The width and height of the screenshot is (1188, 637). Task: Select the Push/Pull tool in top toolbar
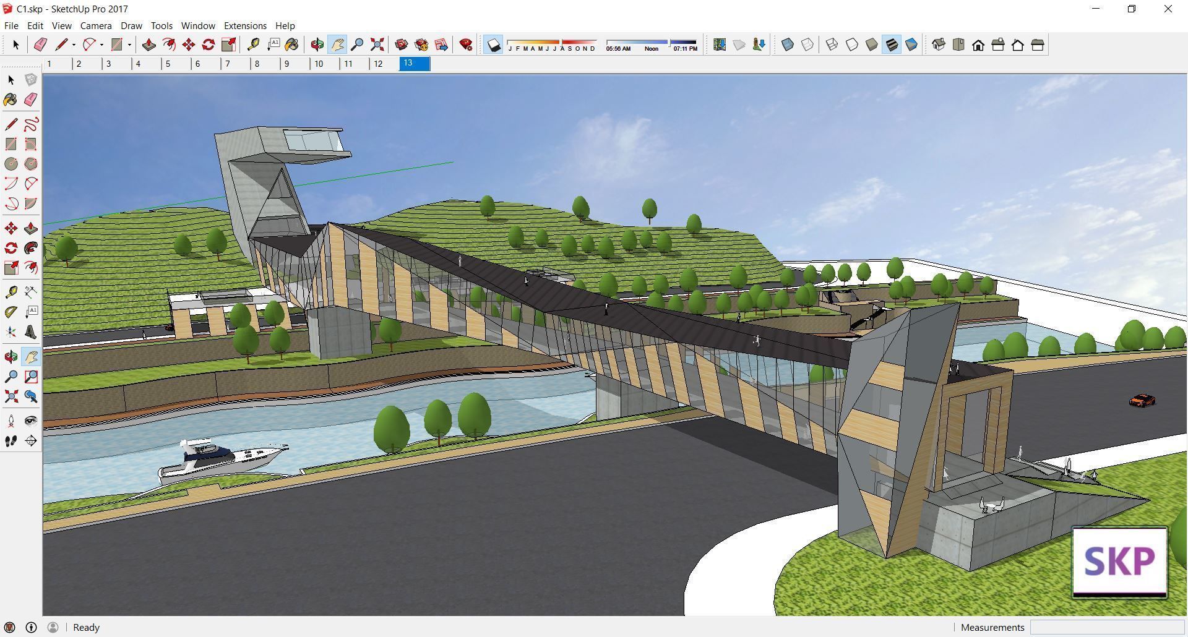148,45
